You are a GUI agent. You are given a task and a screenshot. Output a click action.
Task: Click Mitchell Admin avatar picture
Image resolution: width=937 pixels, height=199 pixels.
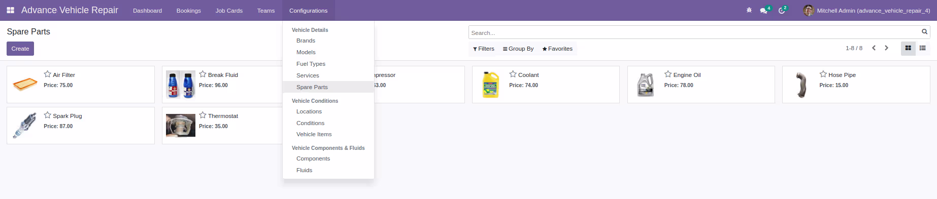[809, 10]
